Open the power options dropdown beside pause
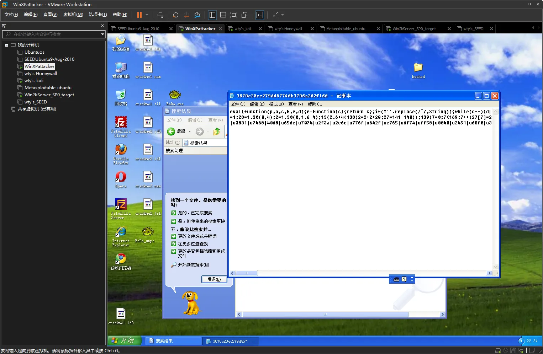 point(147,15)
